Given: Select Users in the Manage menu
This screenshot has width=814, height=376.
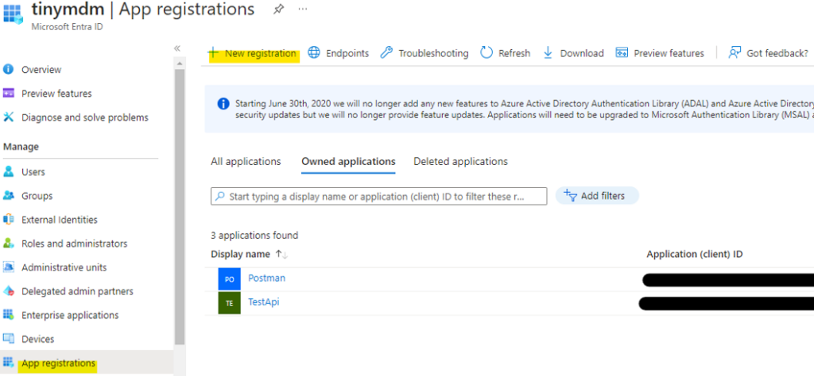Looking at the screenshot, I should coord(33,172).
